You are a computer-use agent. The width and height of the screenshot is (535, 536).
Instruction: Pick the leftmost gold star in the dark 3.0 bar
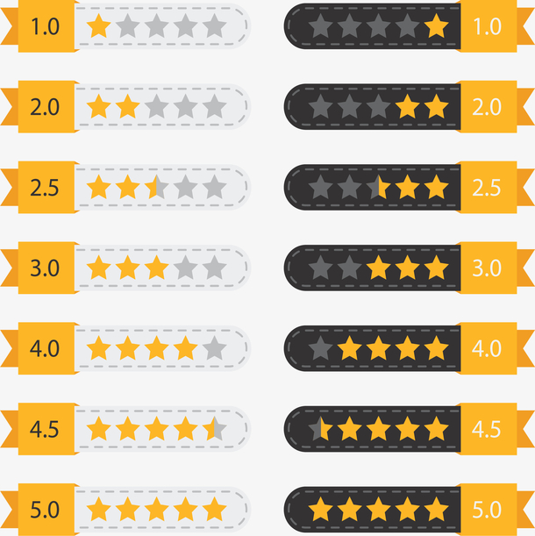pos(379,268)
